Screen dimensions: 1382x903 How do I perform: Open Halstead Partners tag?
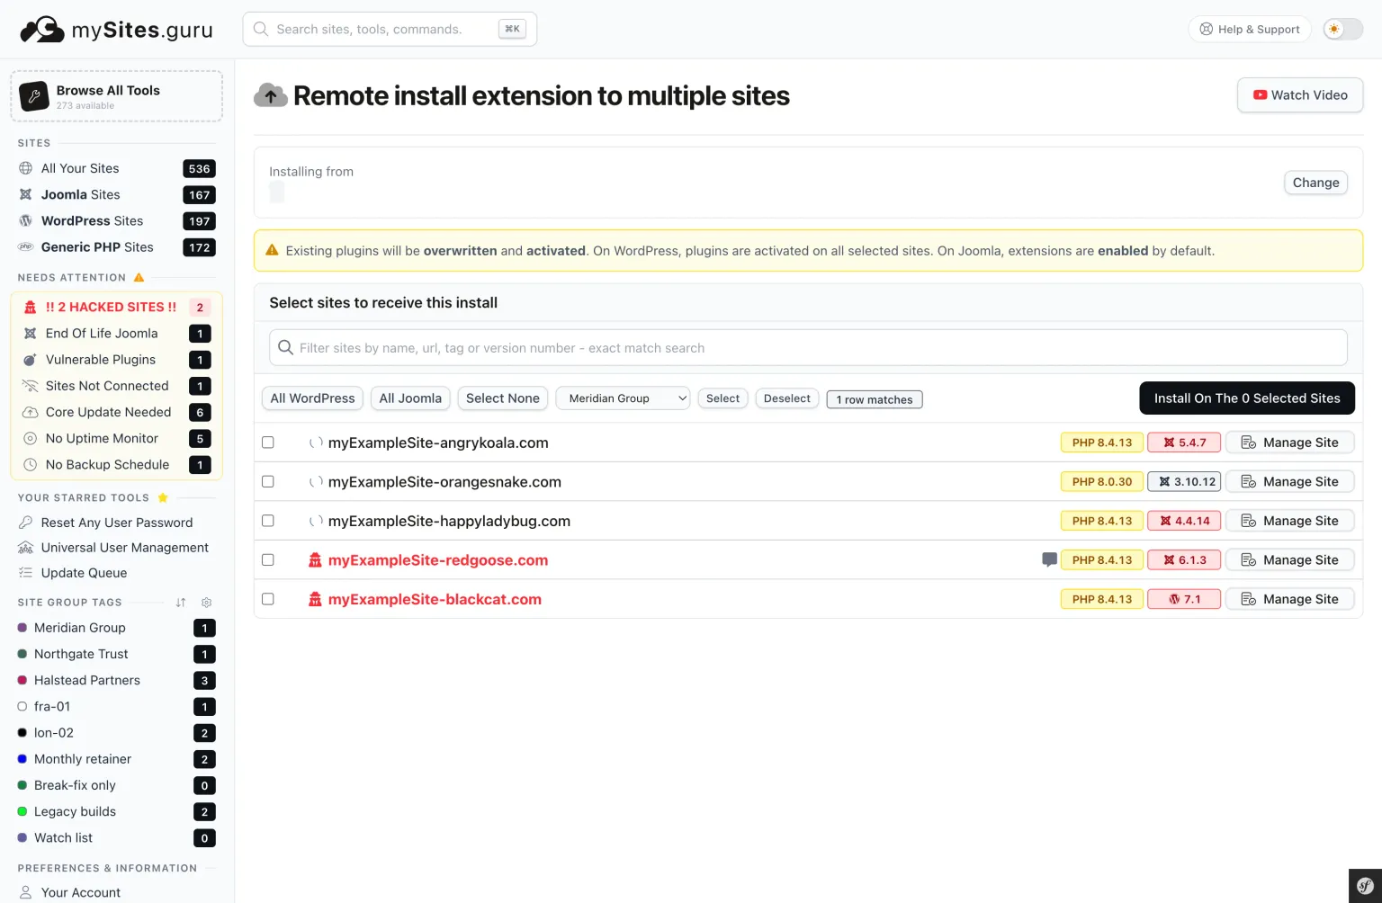point(87,680)
